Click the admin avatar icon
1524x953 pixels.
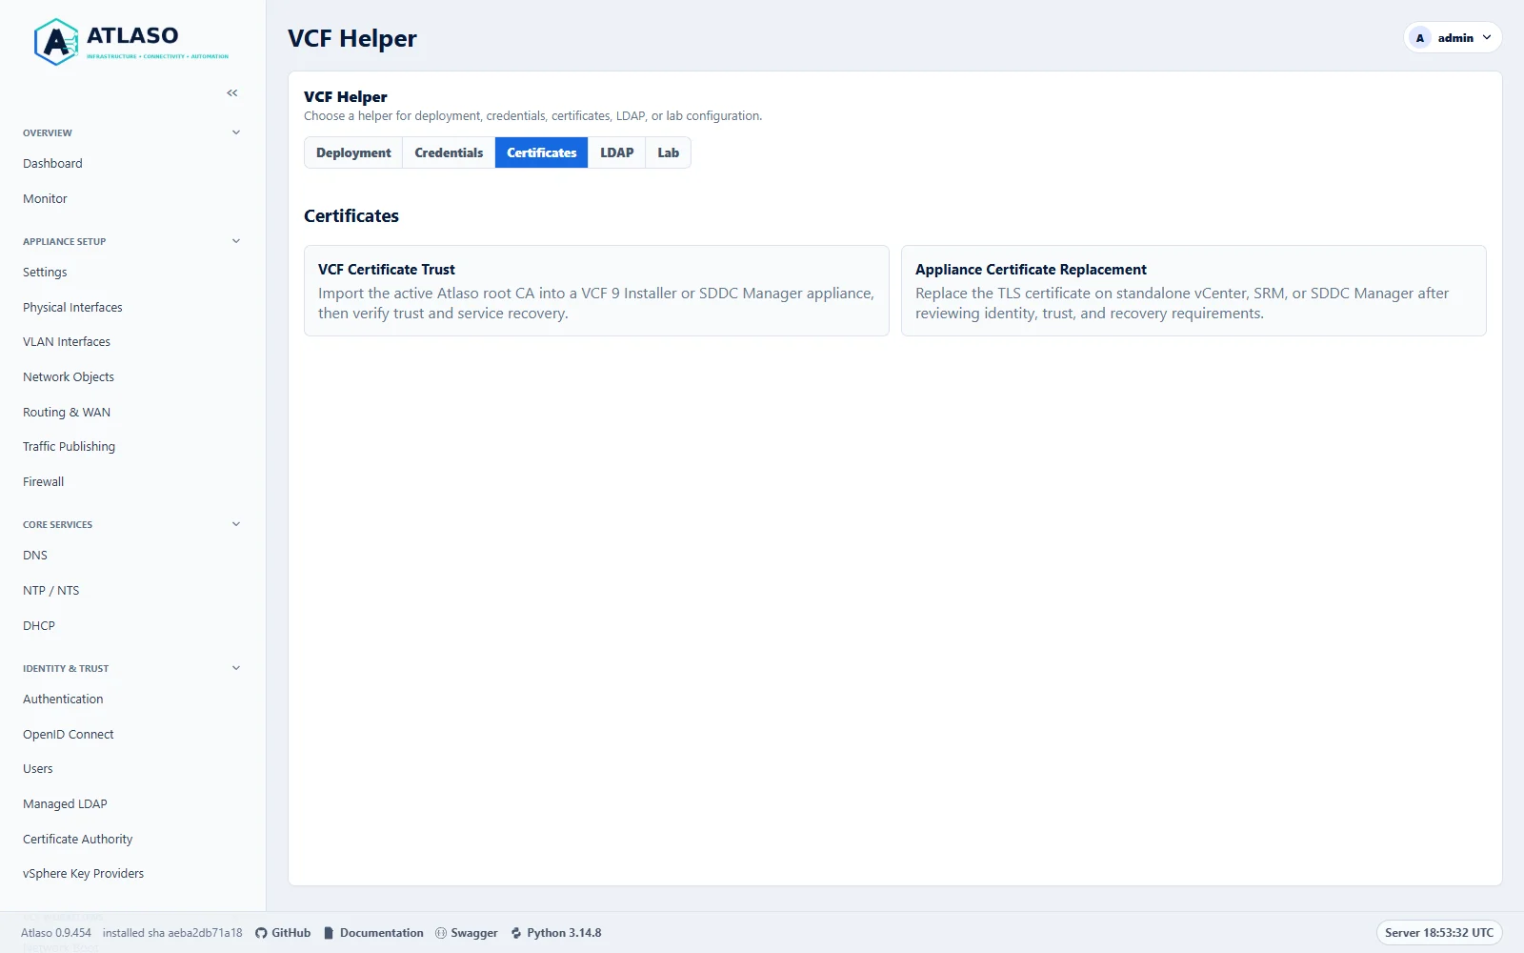pos(1420,38)
